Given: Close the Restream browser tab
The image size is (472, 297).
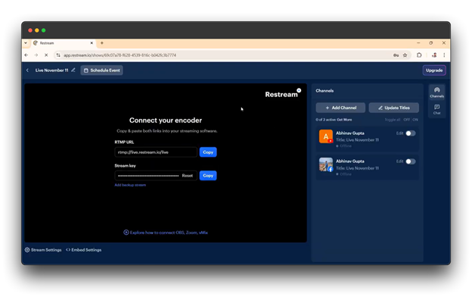Looking at the screenshot, I should click(x=92, y=43).
